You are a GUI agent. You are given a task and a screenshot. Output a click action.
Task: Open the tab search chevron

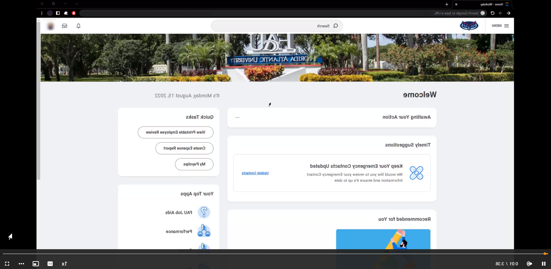76,4
